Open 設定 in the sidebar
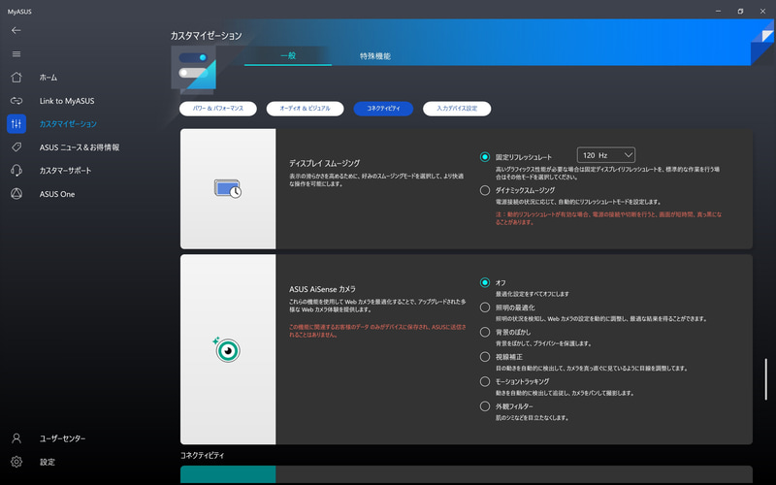The height and width of the screenshot is (485, 776). [x=47, y=462]
